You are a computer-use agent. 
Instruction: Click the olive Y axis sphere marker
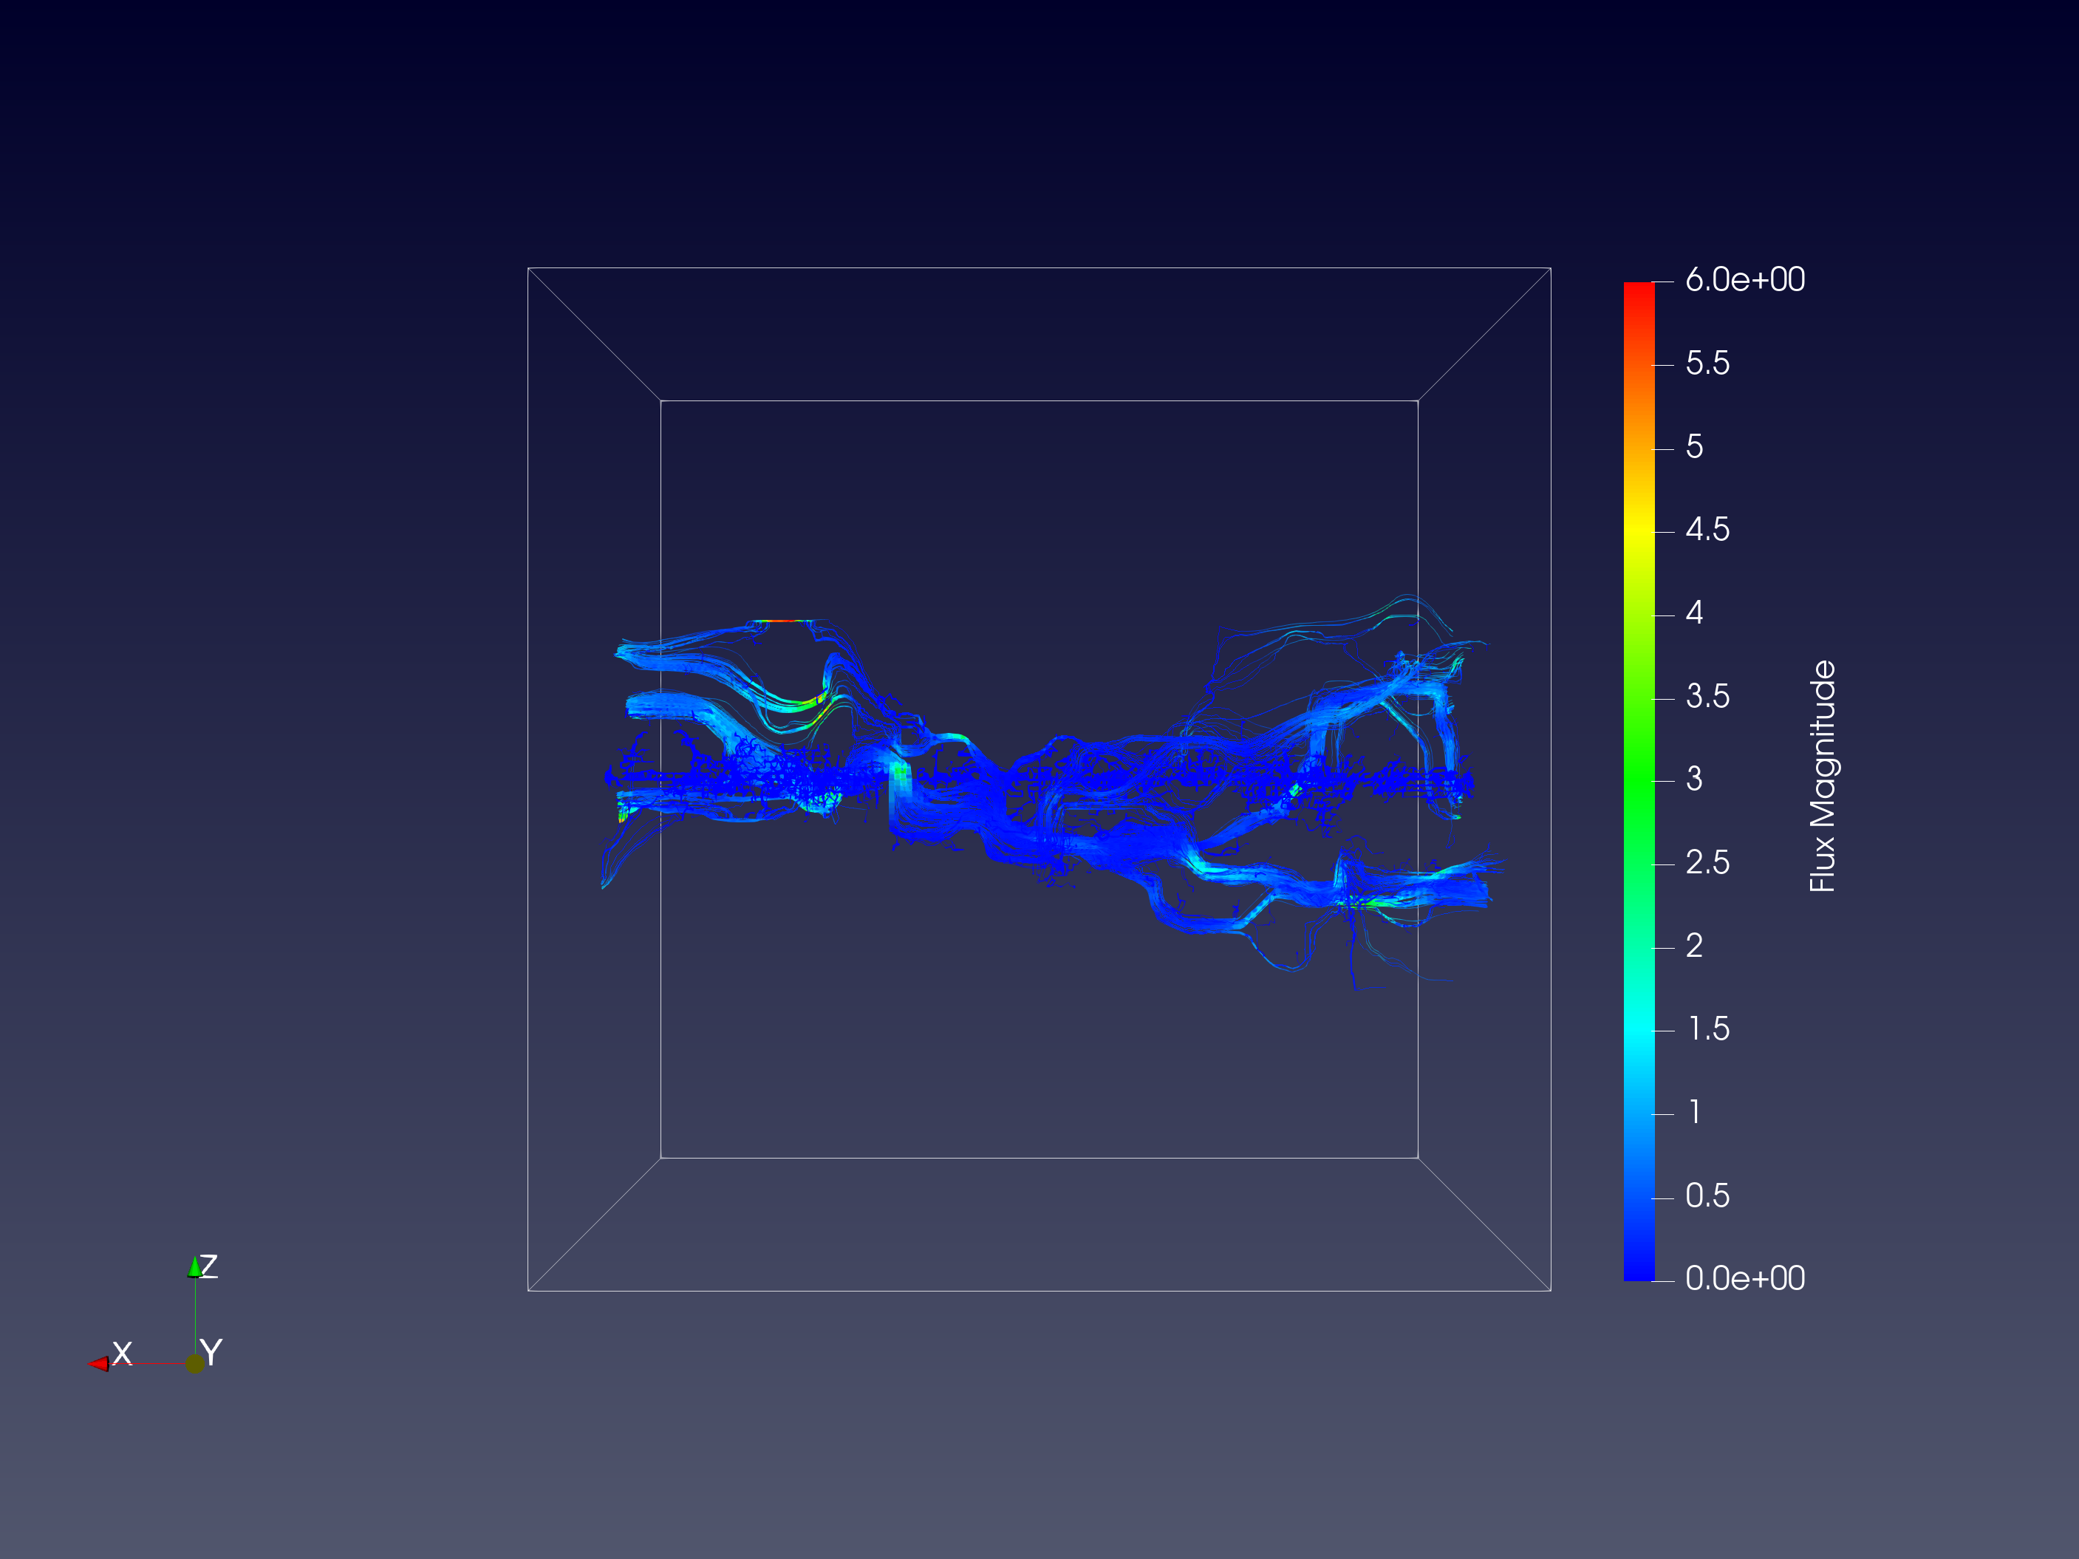point(194,1363)
